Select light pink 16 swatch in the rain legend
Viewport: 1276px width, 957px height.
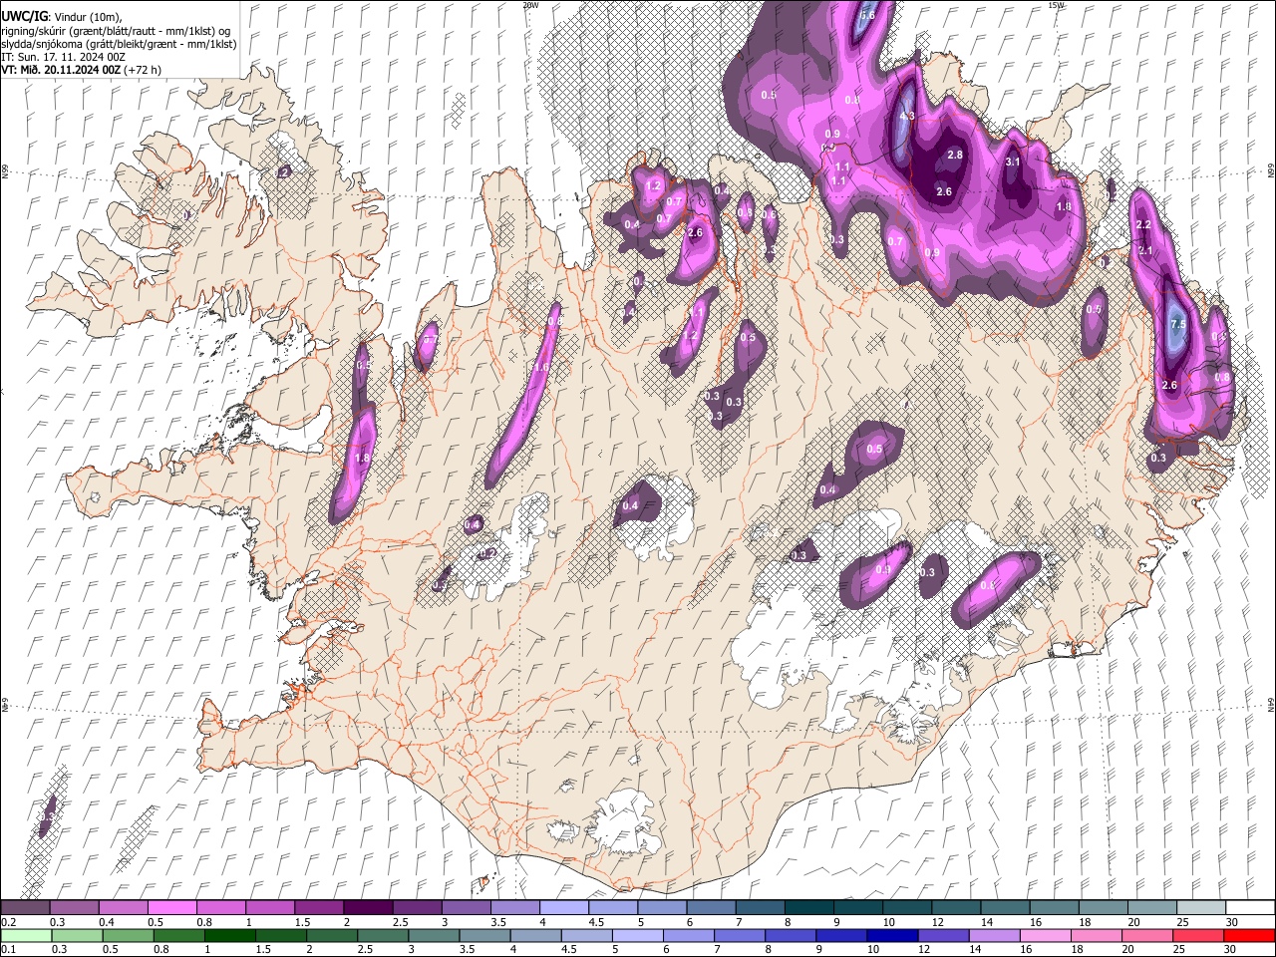coord(1045,936)
